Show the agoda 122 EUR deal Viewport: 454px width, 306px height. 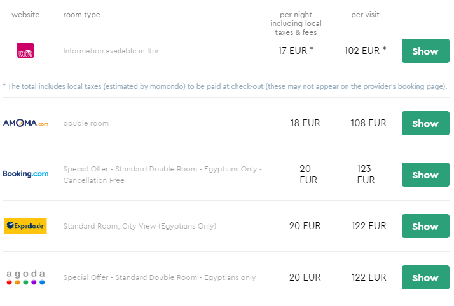[x=425, y=277]
